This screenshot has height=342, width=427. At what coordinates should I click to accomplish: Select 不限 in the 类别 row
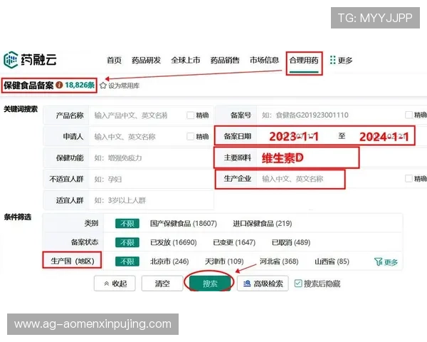point(127,224)
